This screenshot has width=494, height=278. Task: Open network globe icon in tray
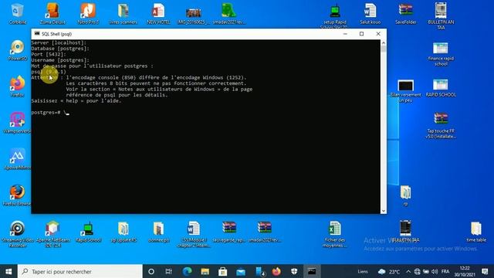tap(417, 271)
